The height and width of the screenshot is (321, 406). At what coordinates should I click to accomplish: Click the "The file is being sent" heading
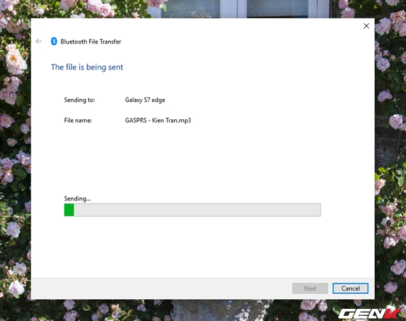(87, 67)
